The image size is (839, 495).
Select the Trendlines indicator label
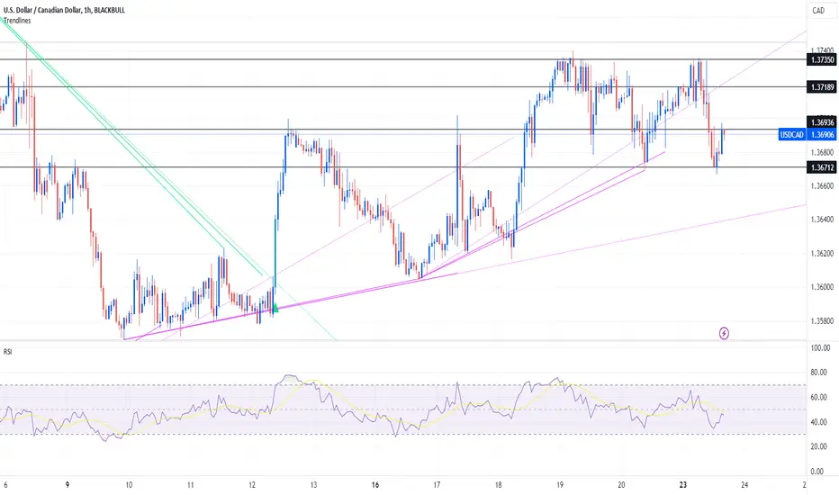pyautogui.click(x=17, y=21)
